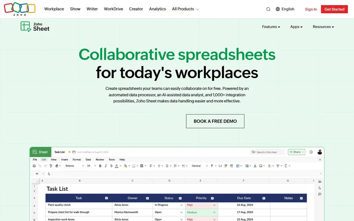
Task: Click the user avatar in sheet header
Action: 320,152
